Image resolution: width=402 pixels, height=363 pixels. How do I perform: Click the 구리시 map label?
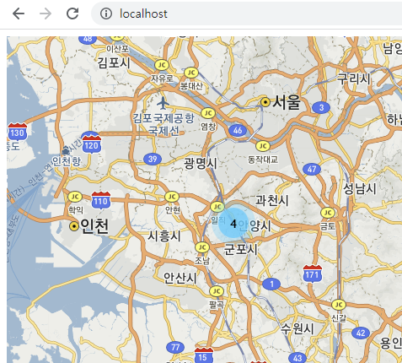(354, 79)
